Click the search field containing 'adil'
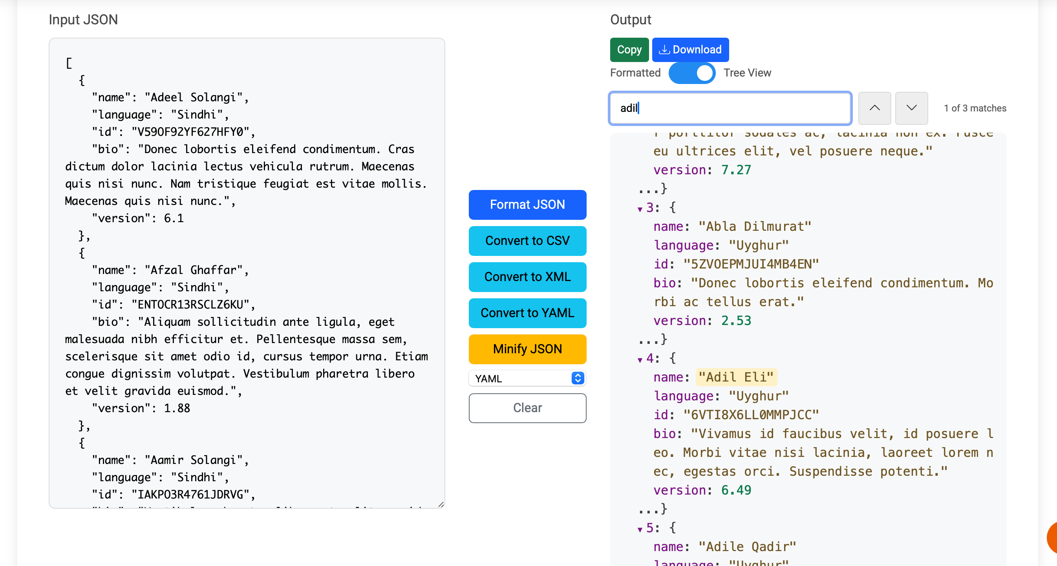Image resolution: width=1057 pixels, height=566 pixels. click(x=730, y=108)
